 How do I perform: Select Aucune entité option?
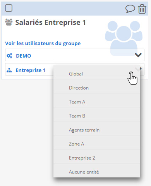point(97,172)
